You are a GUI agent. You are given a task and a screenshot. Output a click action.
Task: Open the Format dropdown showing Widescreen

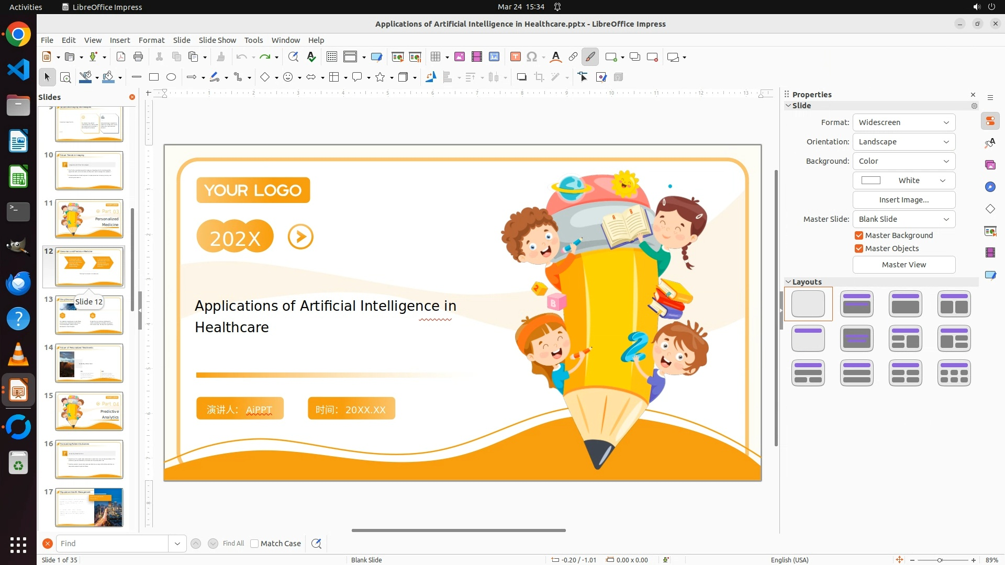point(903,122)
